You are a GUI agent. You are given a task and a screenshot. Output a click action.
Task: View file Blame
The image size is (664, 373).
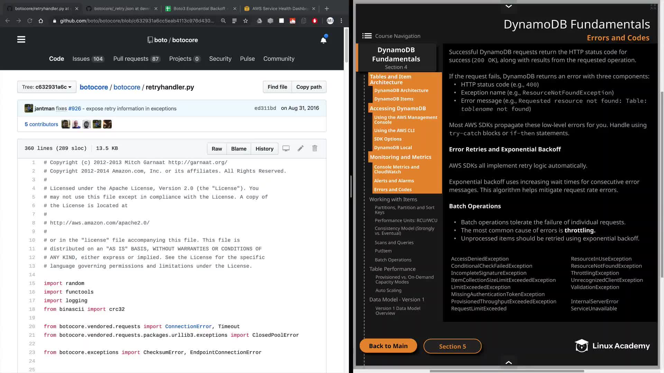coord(239,149)
